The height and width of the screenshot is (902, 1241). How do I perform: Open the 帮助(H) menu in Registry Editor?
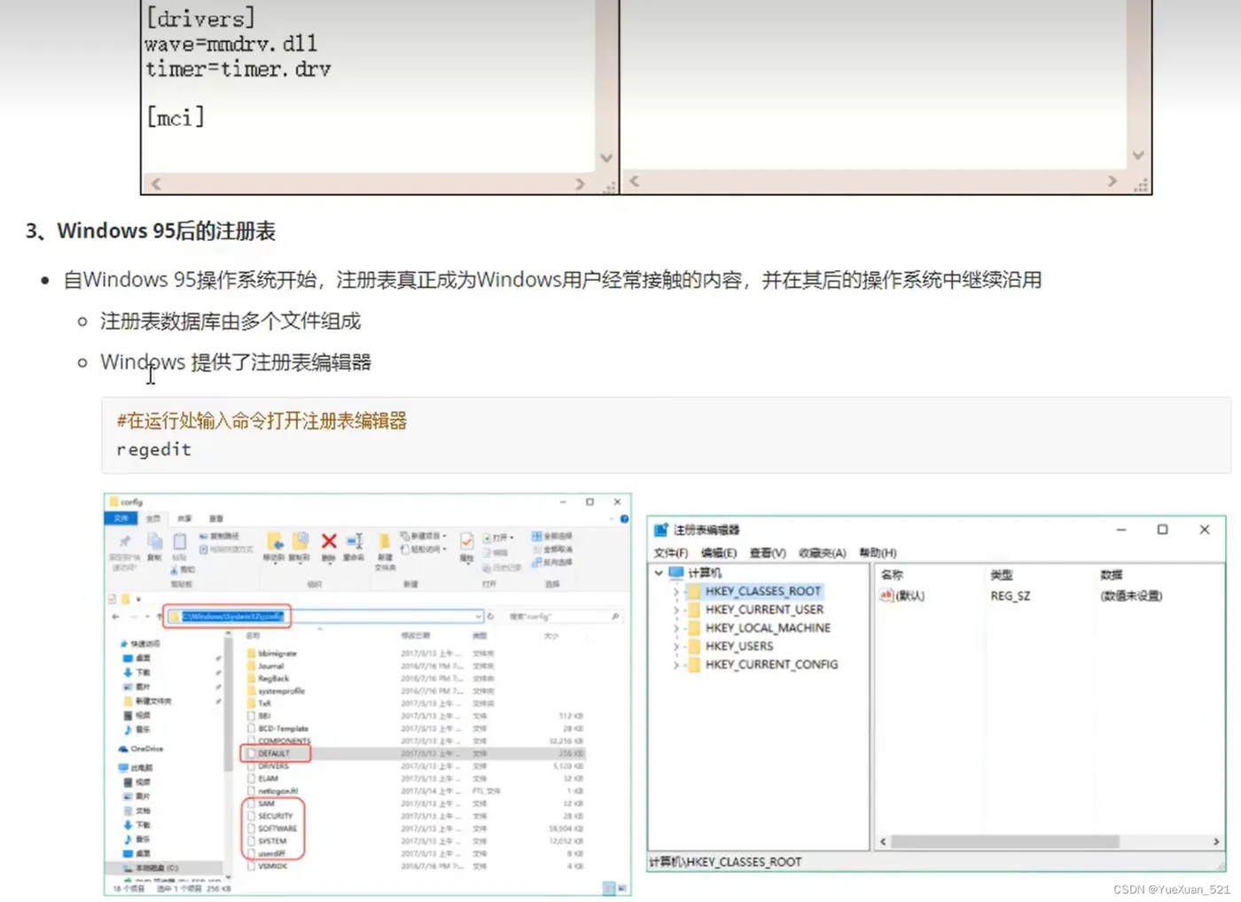click(x=878, y=553)
